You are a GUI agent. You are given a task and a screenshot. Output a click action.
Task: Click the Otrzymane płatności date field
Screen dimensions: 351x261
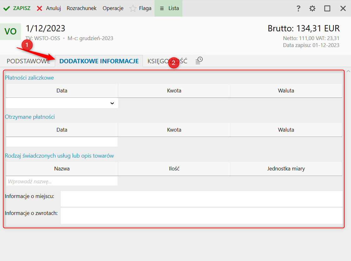62,142
